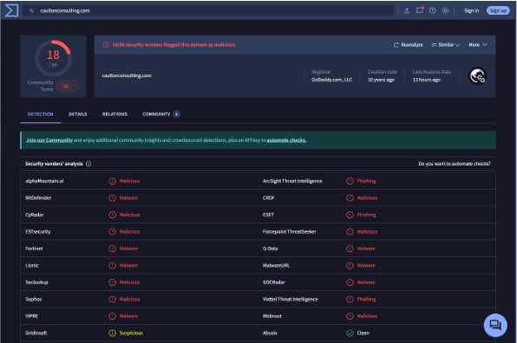This screenshot has width=517, height=343.
Task: Expand the More dropdown
Action: tap(478, 45)
